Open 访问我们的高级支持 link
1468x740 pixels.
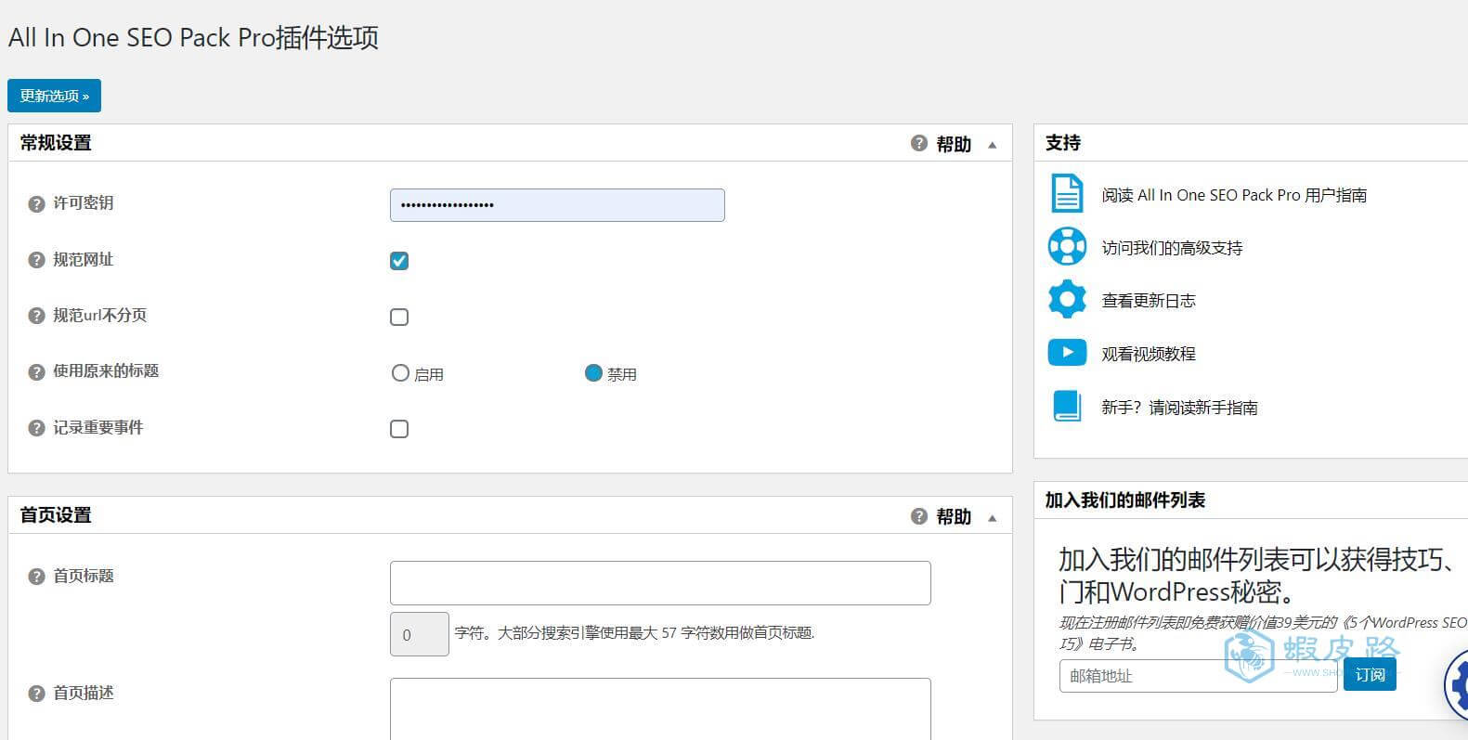pyautogui.click(x=1172, y=248)
